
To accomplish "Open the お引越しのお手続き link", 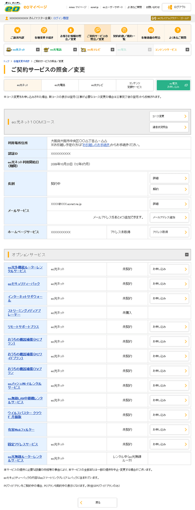I will click(x=95, y=145).
